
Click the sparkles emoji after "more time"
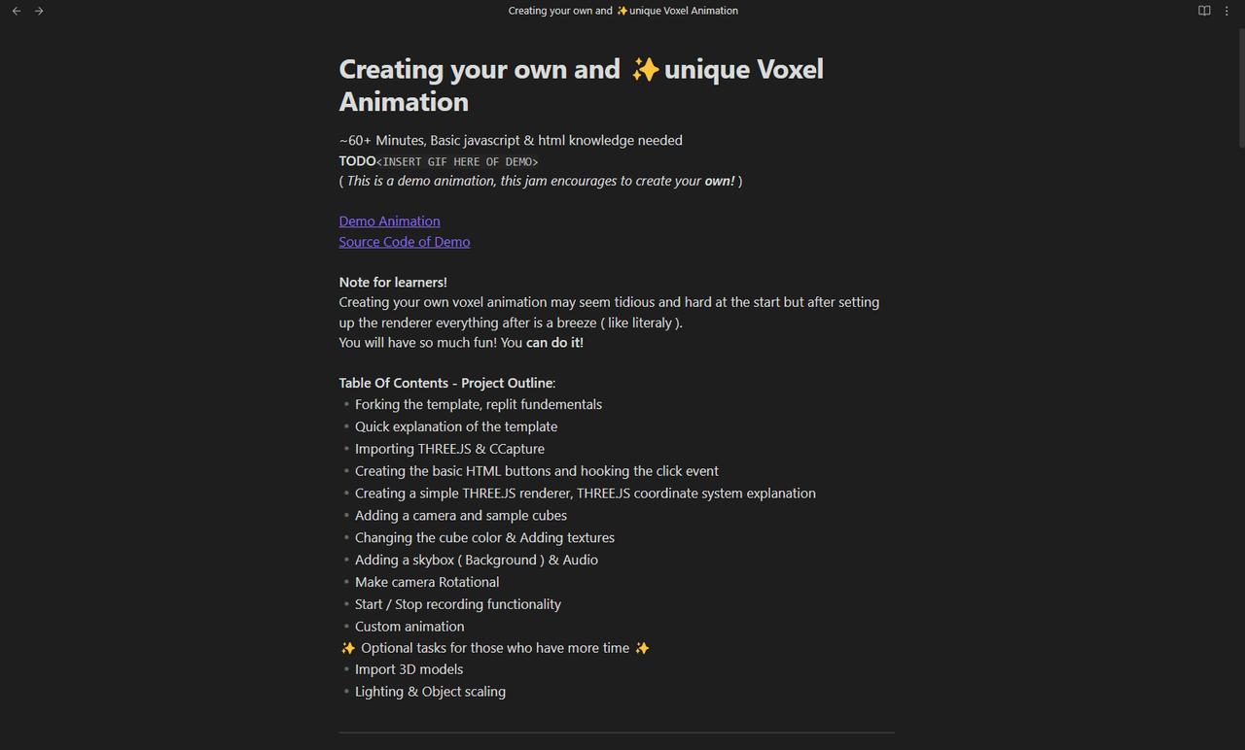tap(642, 648)
